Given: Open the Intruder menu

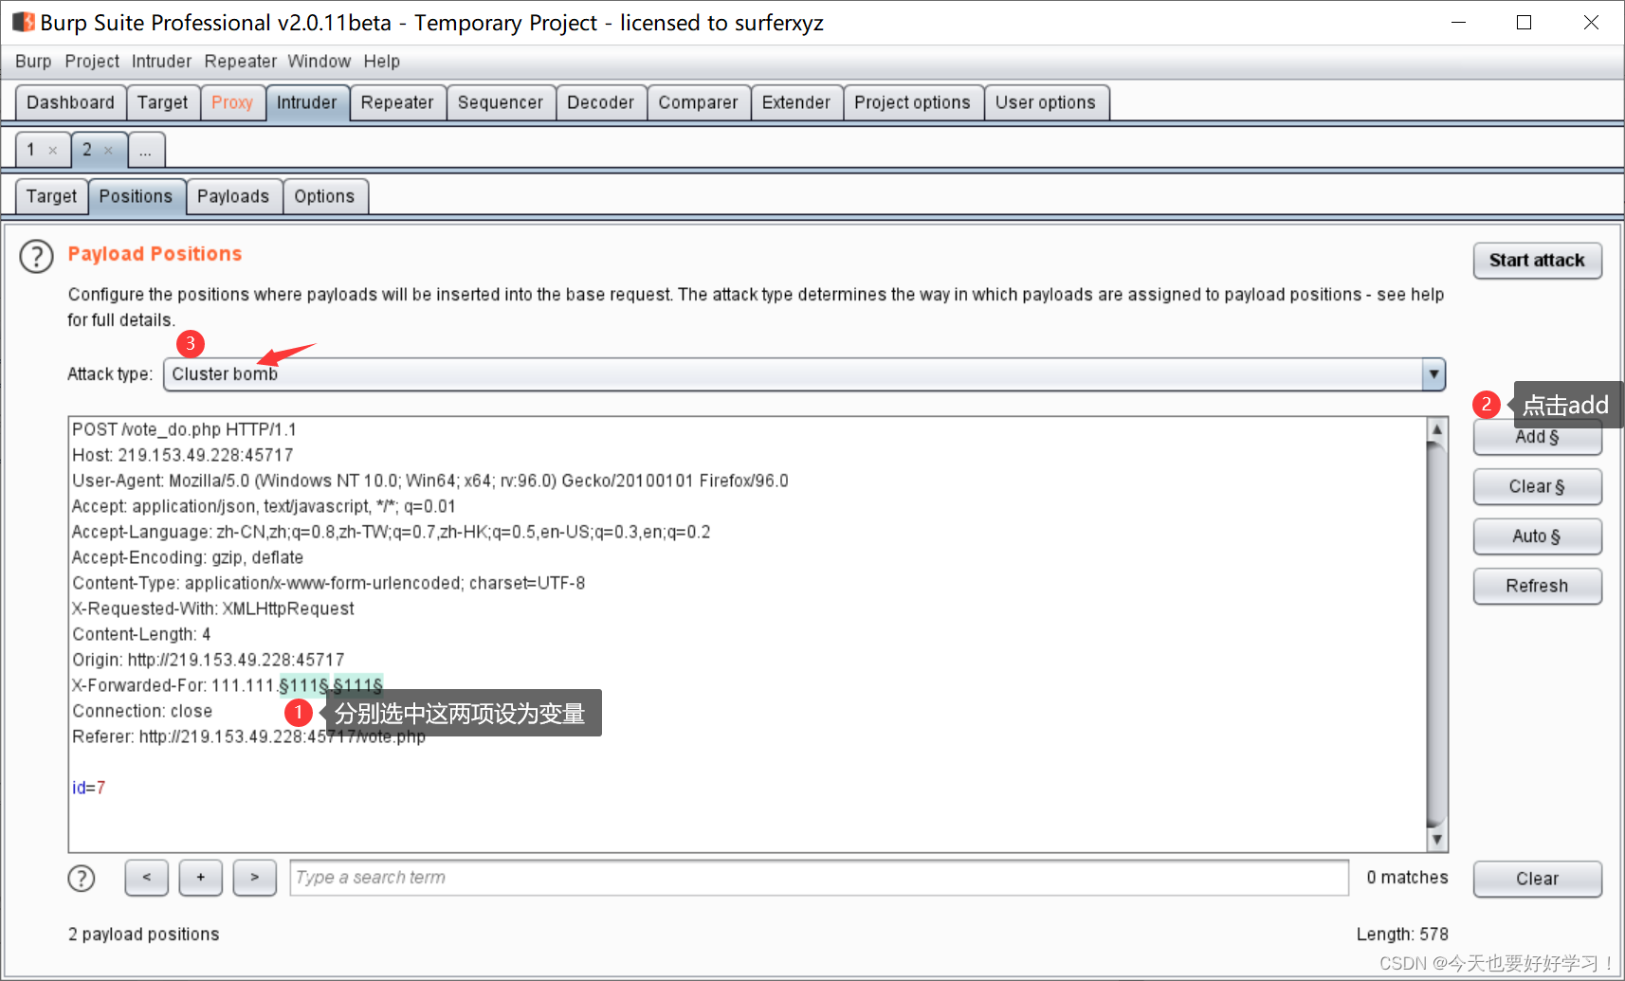Looking at the screenshot, I should (x=161, y=62).
